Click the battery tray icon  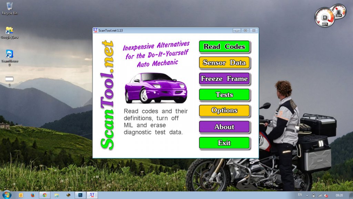[x=313, y=196]
